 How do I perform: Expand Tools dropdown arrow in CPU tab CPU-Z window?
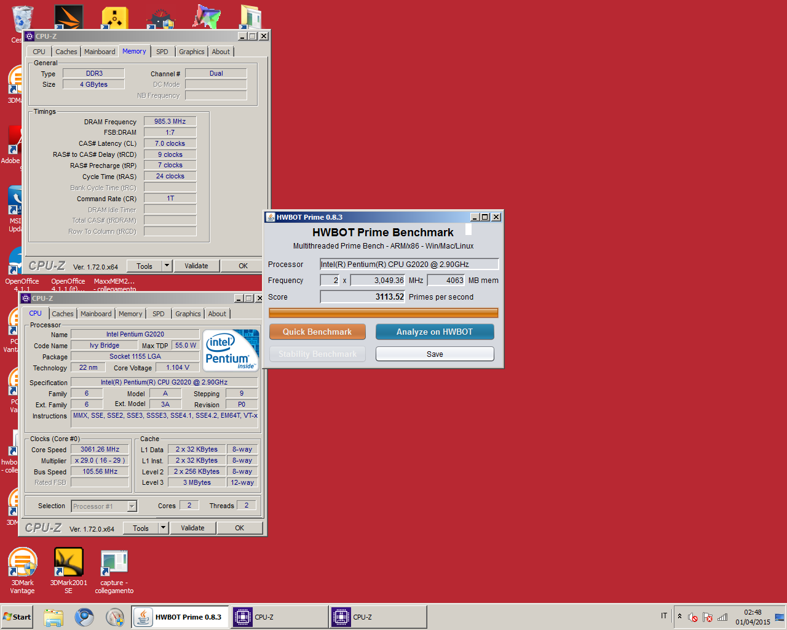(x=163, y=528)
